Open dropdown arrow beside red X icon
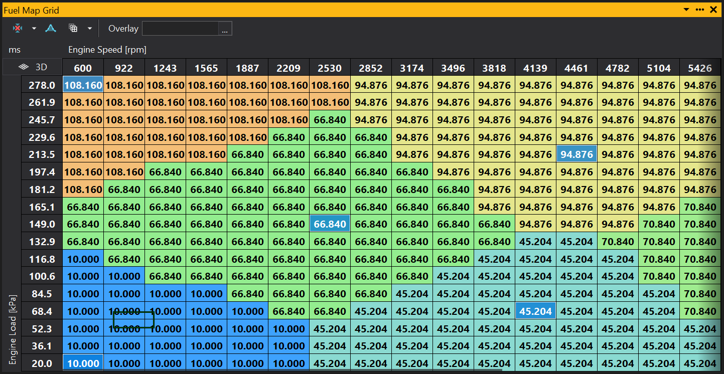Screen dimensions: 724x374 [x=34, y=29]
